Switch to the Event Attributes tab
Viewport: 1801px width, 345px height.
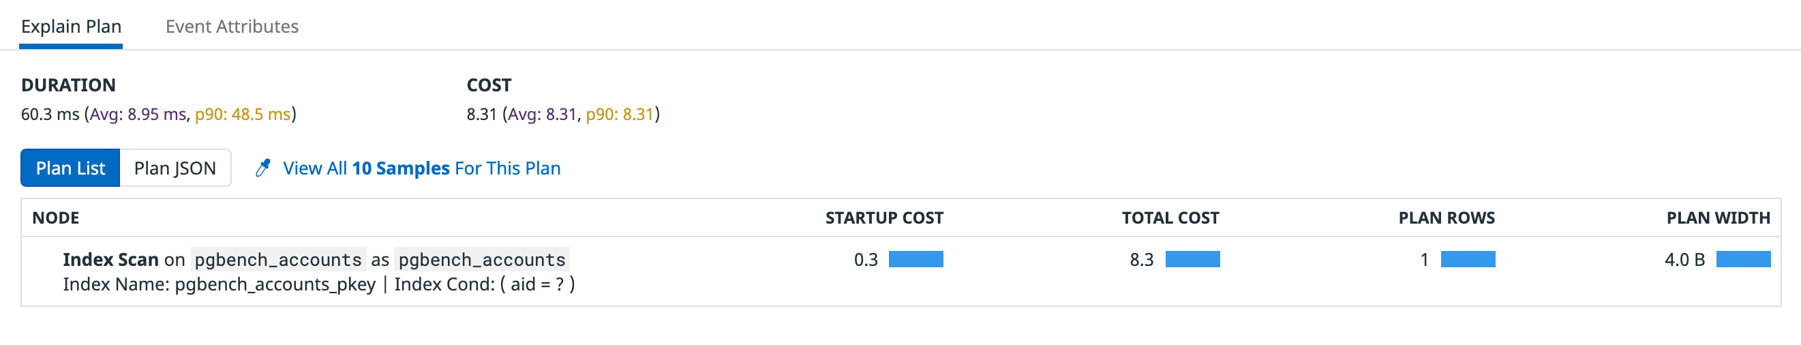(x=231, y=27)
